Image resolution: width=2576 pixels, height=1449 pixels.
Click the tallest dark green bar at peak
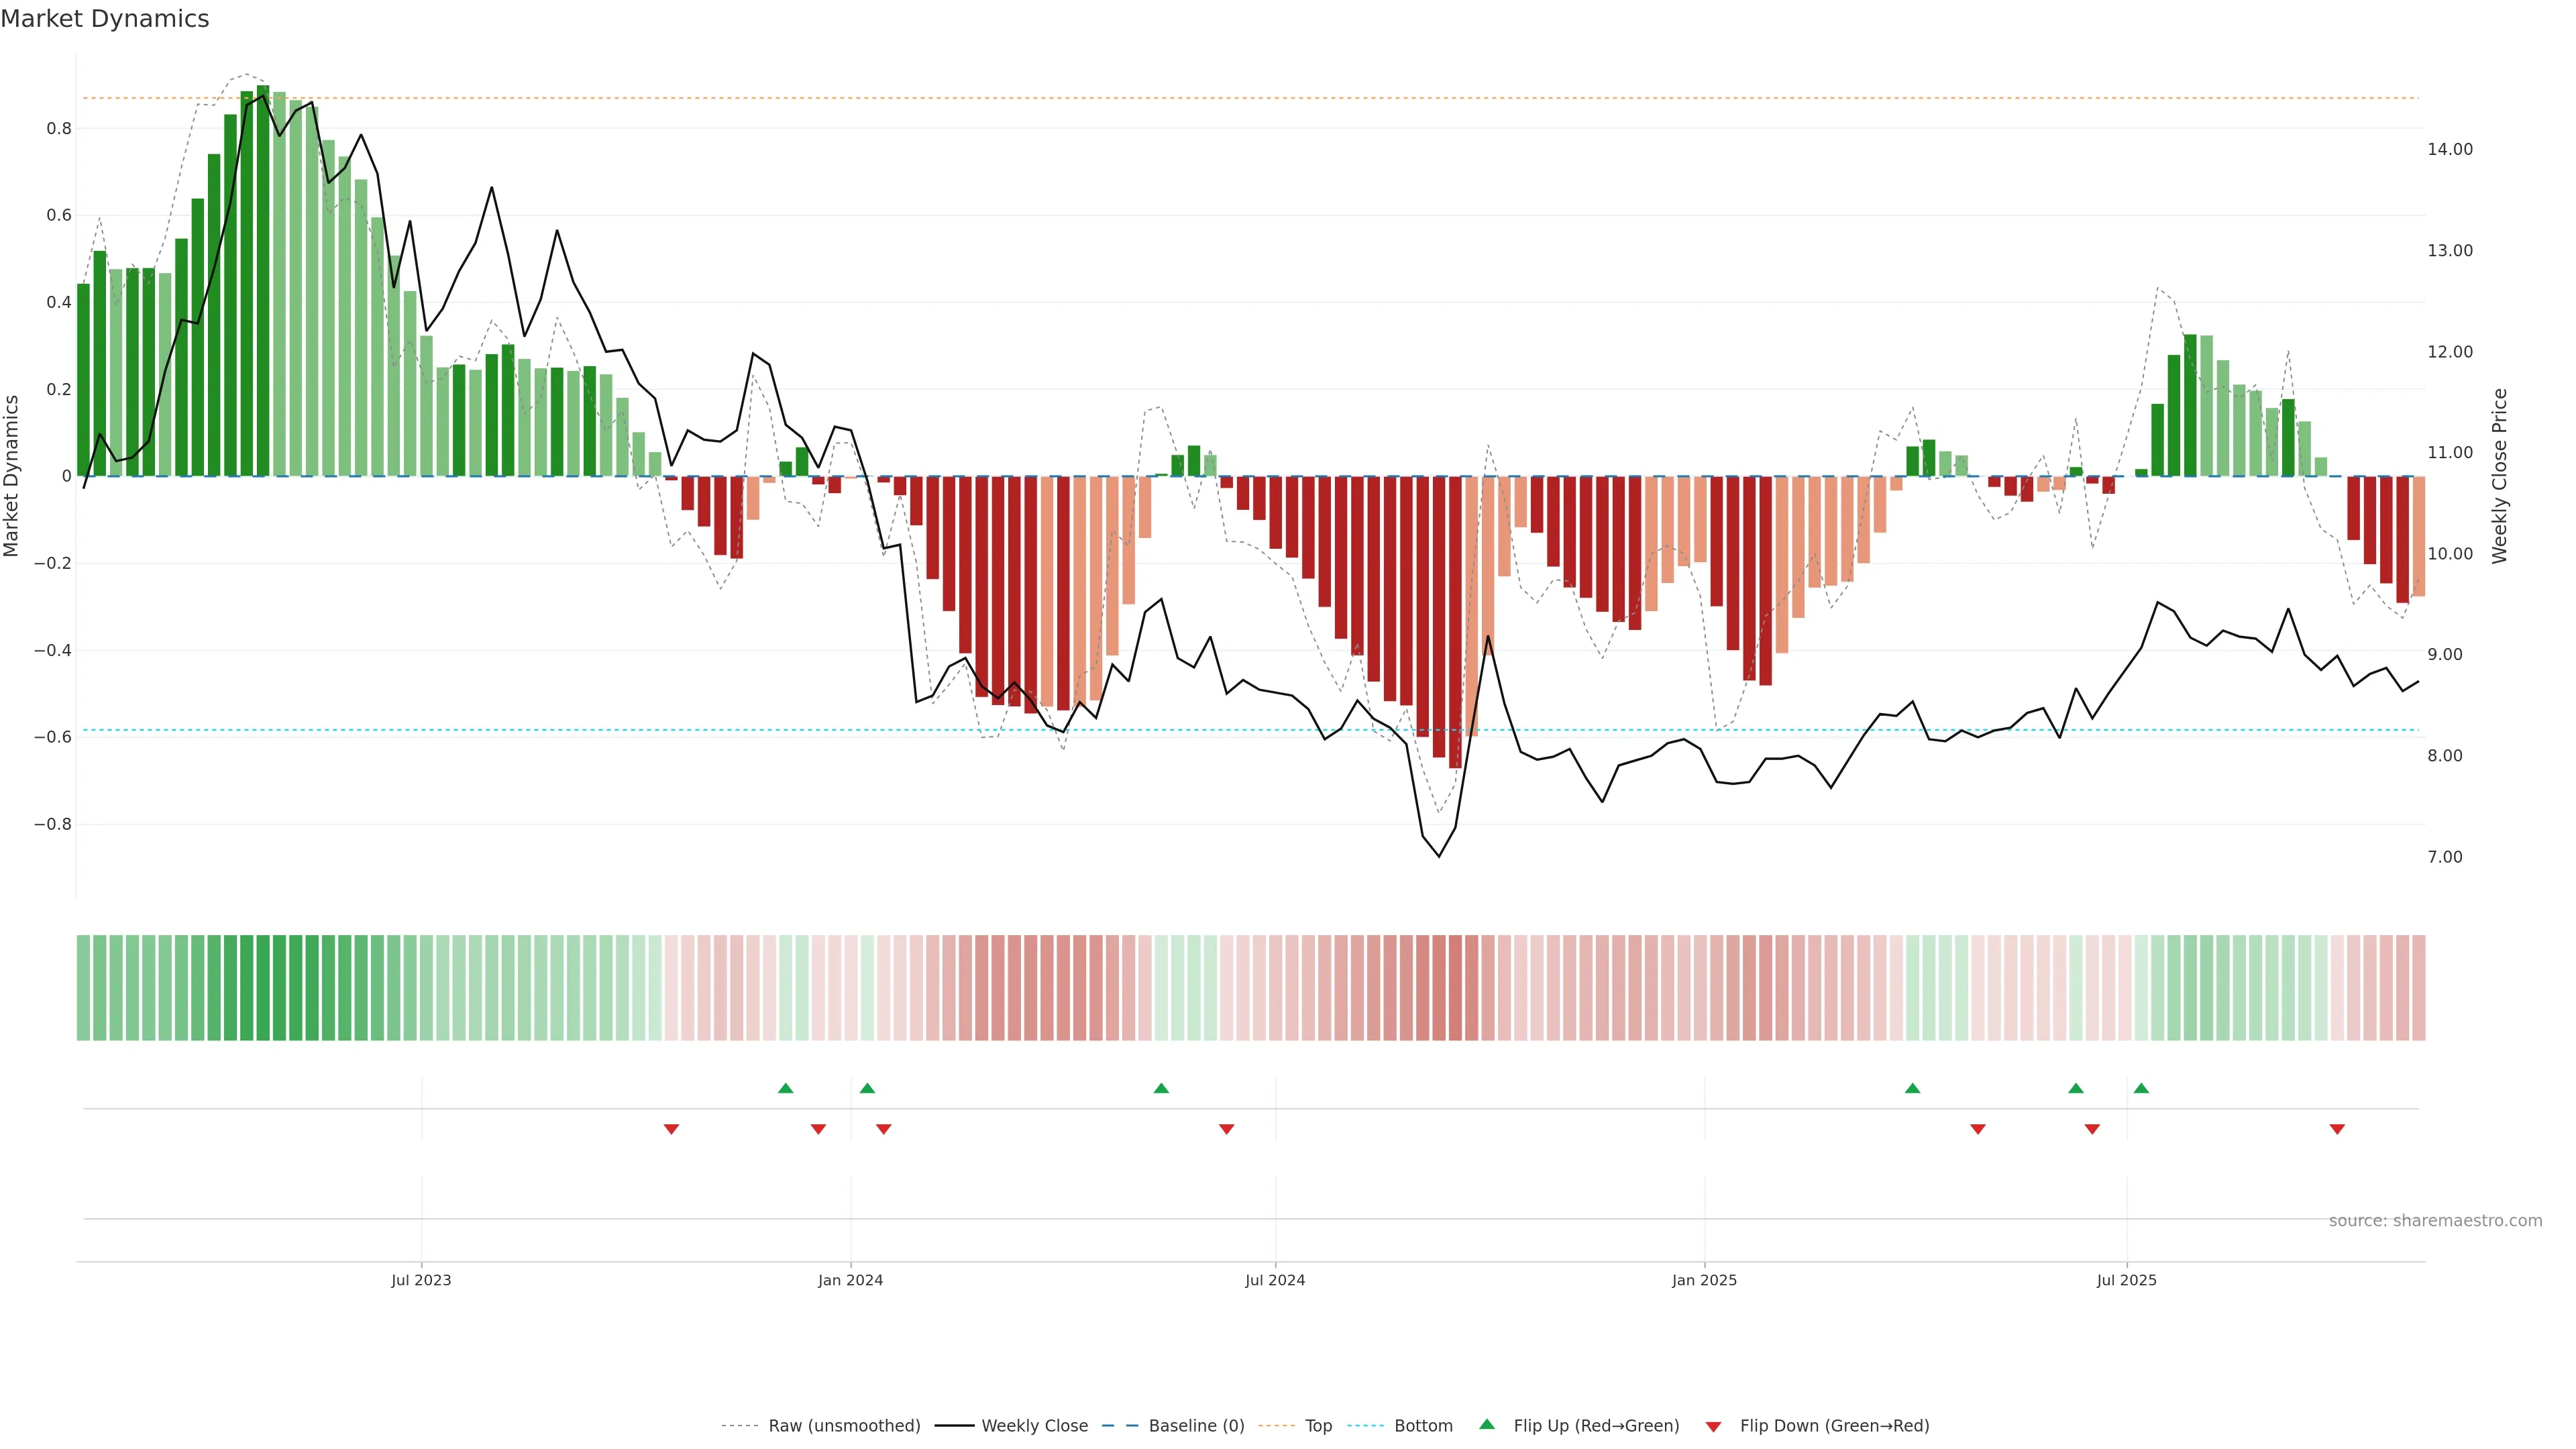[263, 280]
